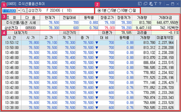Click the 주식선물/옵션 시세 row label
The height and width of the screenshot is (112, 181).
tap(21, 23)
